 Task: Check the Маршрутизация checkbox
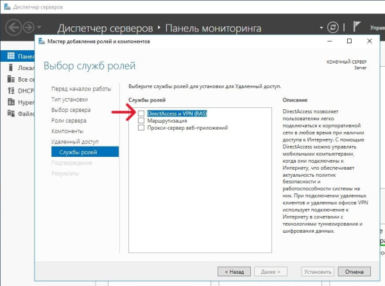pyautogui.click(x=141, y=120)
